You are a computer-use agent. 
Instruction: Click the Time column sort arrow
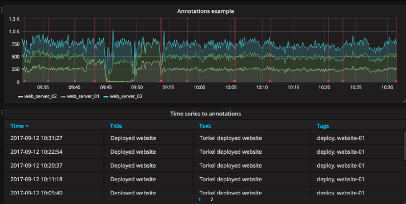(x=27, y=126)
